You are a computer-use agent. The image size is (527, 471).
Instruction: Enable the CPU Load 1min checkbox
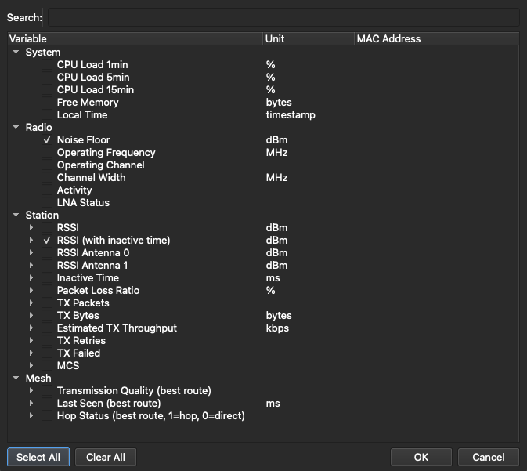(x=48, y=65)
